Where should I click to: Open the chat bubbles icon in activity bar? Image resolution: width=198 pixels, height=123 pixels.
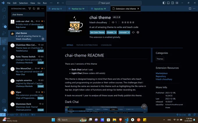tap(4, 72)
